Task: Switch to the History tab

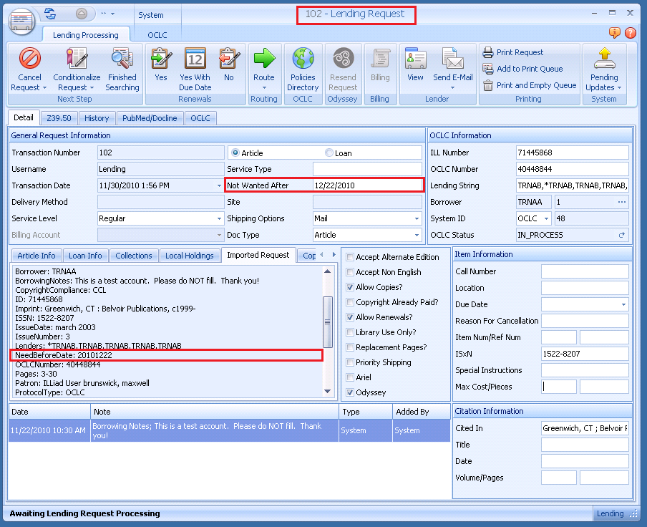Action: click(x=96, y=118)
